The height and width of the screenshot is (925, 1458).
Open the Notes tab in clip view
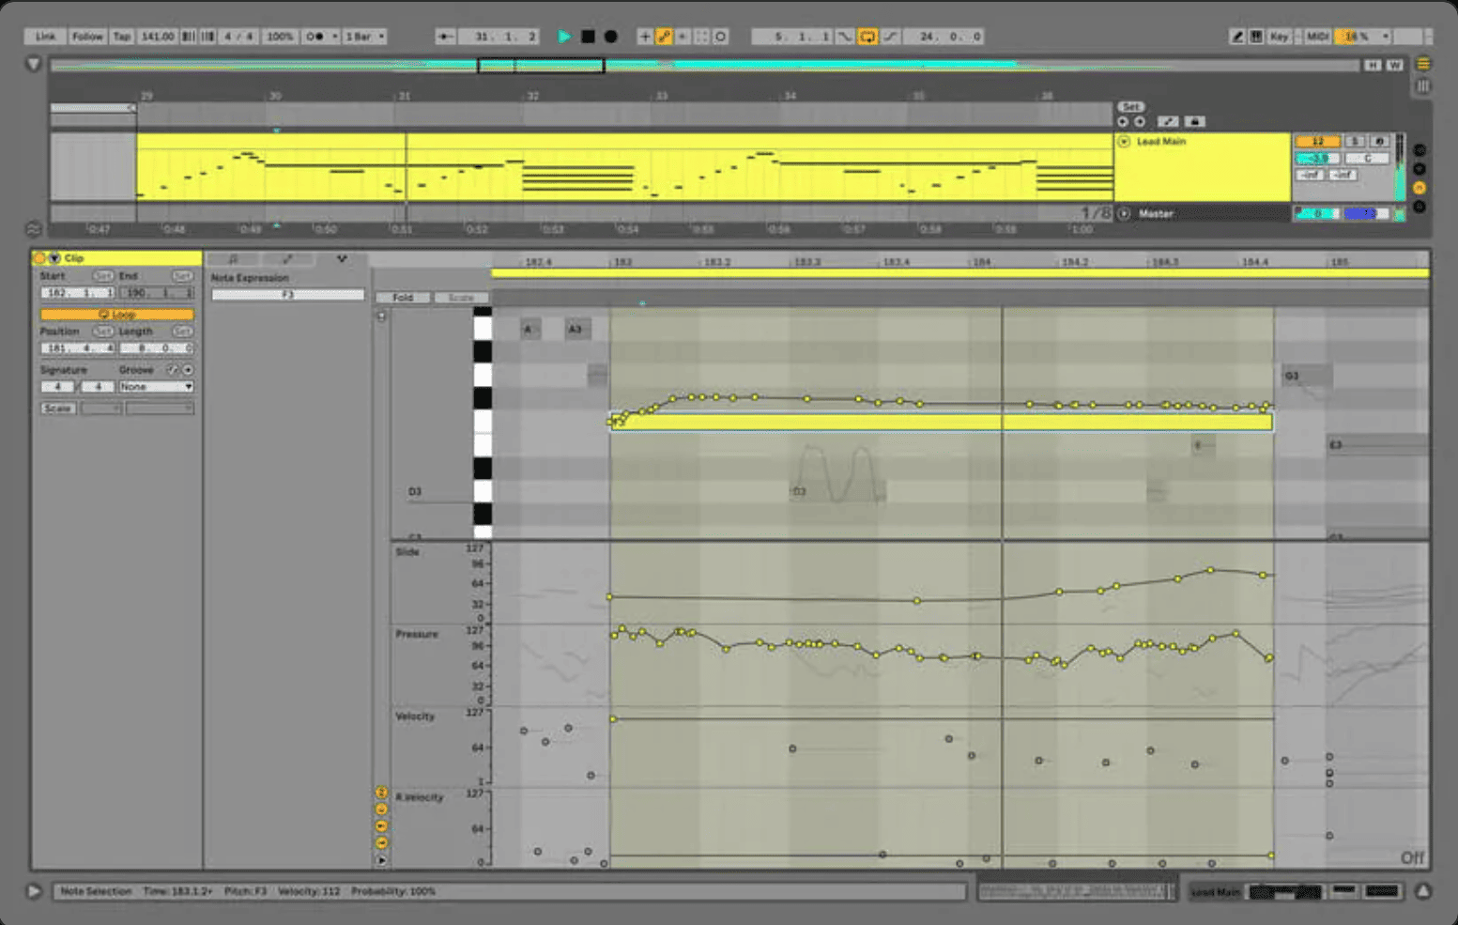click(233, 258)
